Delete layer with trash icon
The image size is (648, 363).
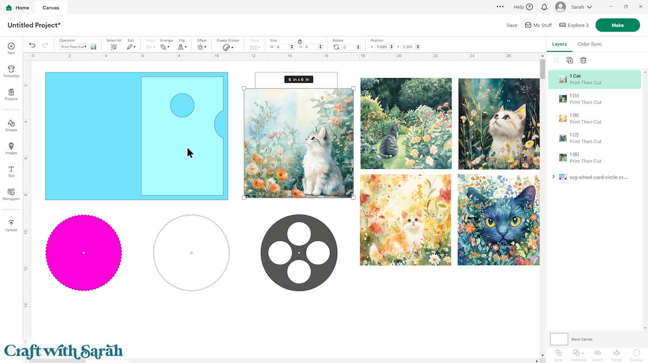click(583, 60)
